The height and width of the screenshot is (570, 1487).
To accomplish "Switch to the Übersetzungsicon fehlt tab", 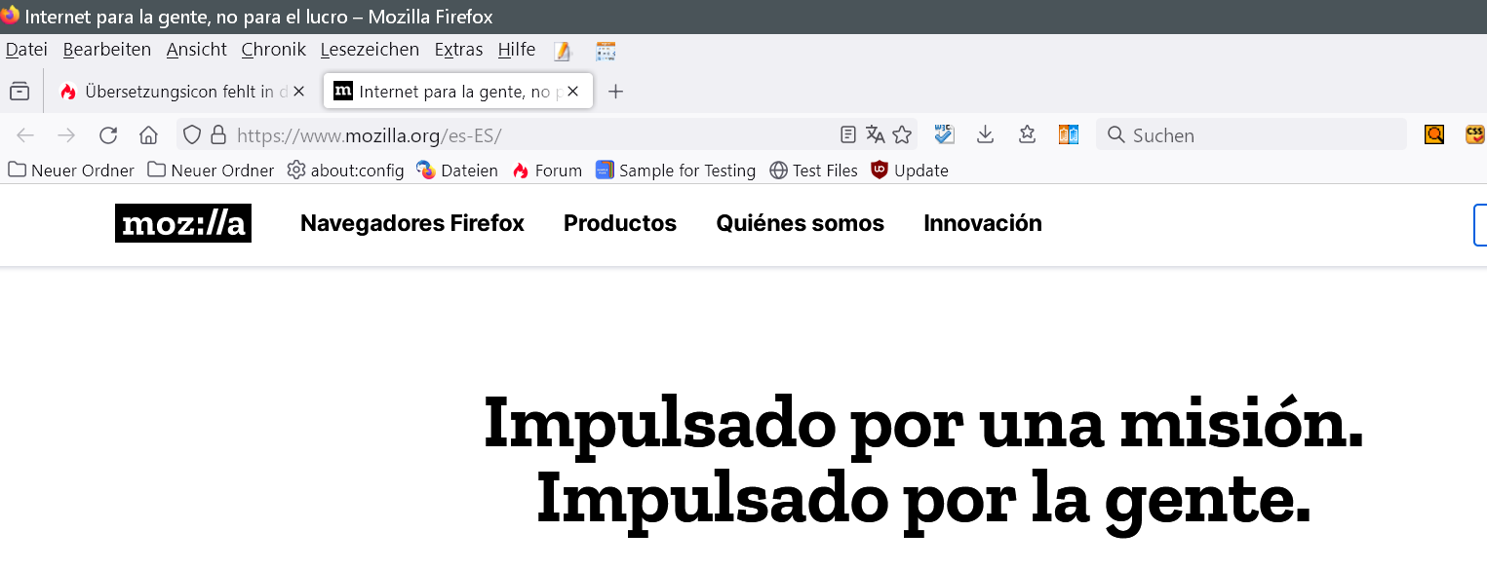I will tap(176, 92).
